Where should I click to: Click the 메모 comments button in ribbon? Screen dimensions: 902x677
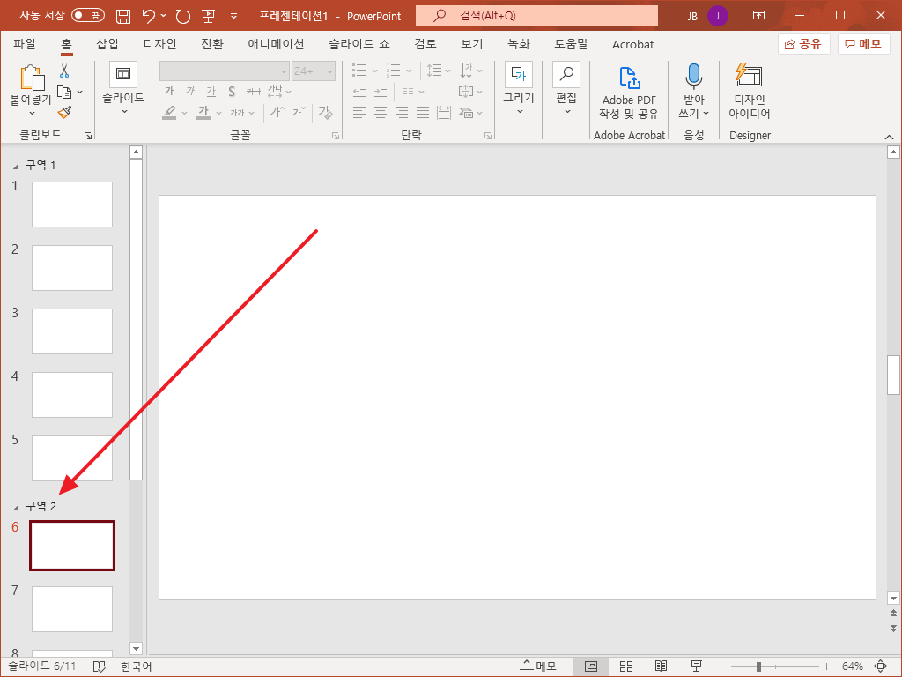point(863,44)
